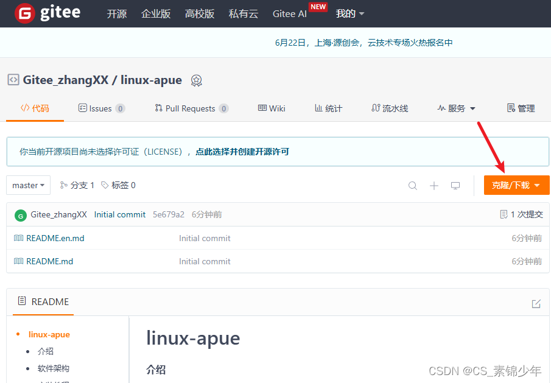Click the monitor Web IDE icon
This screenshot has width=551, height=383.
(x=455, y=186)
